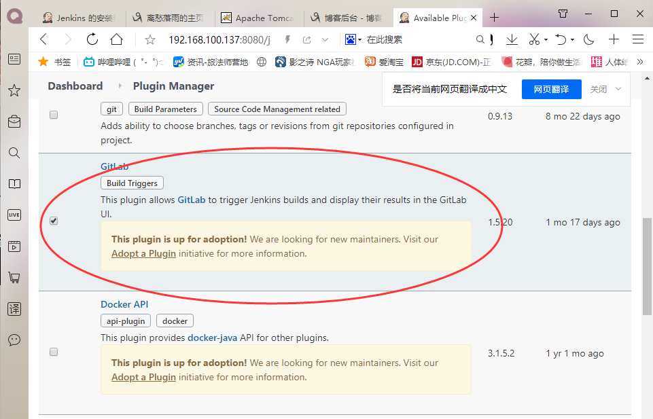Expand the address bar dropdown chevron

pos(325,40)
